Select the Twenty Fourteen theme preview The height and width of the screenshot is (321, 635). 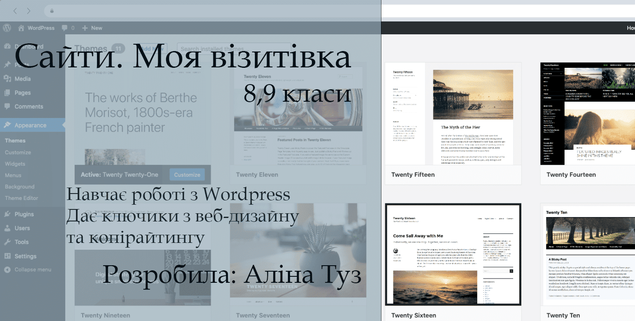coord(588,114)
